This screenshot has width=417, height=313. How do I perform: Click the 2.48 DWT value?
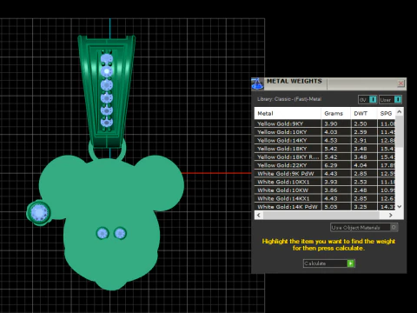click(361, 190)
